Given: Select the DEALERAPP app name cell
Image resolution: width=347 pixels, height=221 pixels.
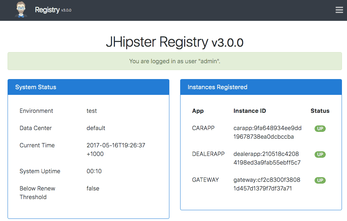Looking at the screenshot, I should (208, 154).
